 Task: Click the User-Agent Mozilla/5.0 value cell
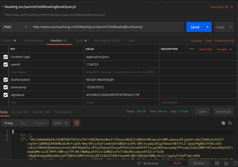(x=122, y=72)
